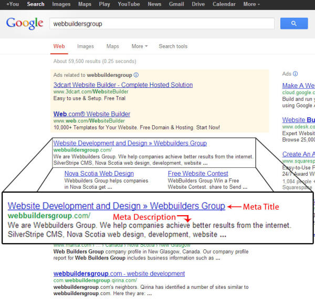Open Web.com Website Builder ad link

91,114
